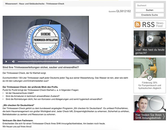Open the RSS News-Feed banner

[150, 25]
